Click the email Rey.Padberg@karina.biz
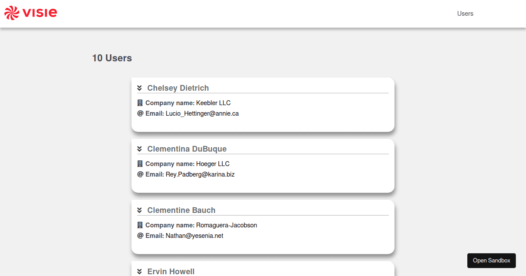 coord(200,174)
